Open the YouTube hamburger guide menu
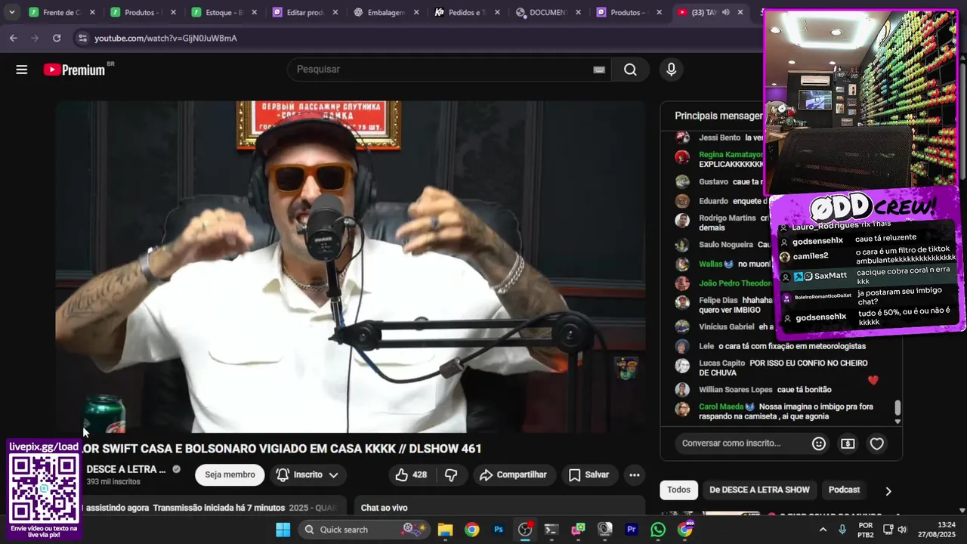Viewport: 967px width, 544px height. [x=22, y=70]
